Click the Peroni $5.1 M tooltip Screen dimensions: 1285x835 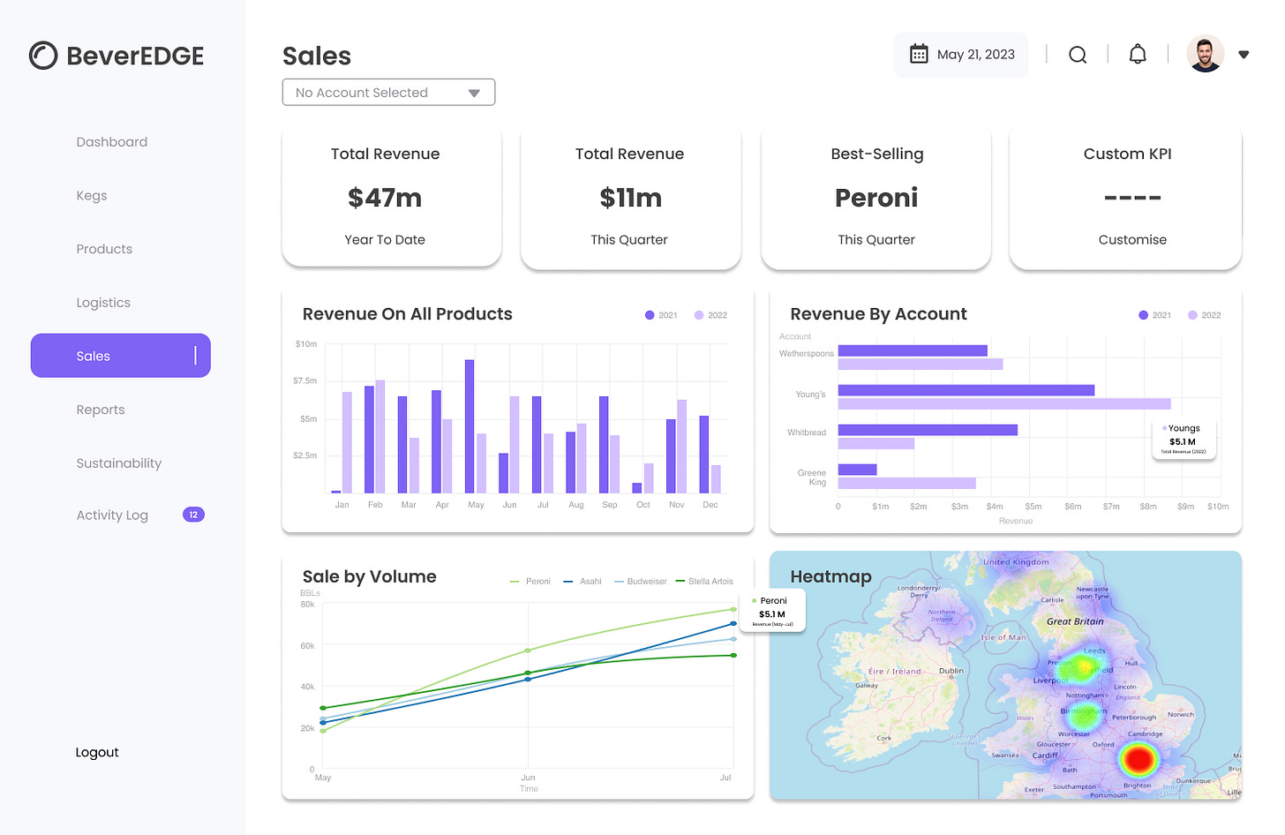772,612
